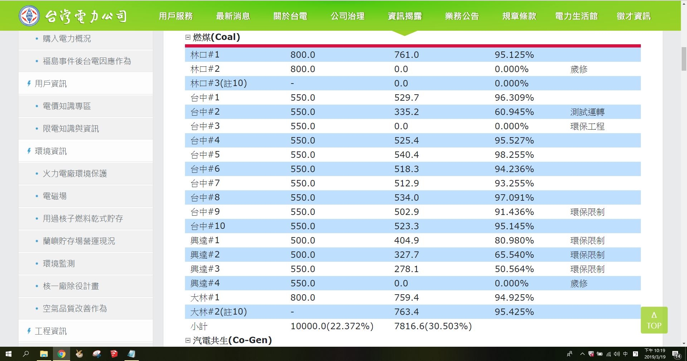687x361 pixels.
Task: Select the 台中#3 環保工程 remark
Action: point(587,126)
